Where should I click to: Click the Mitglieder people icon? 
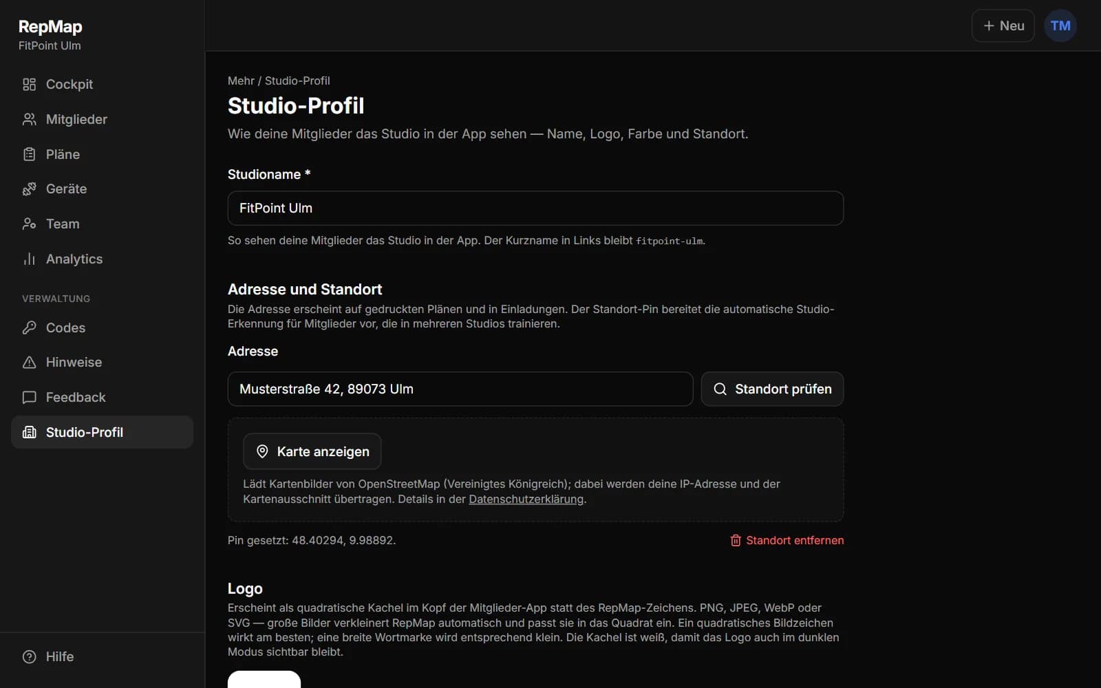29,119
